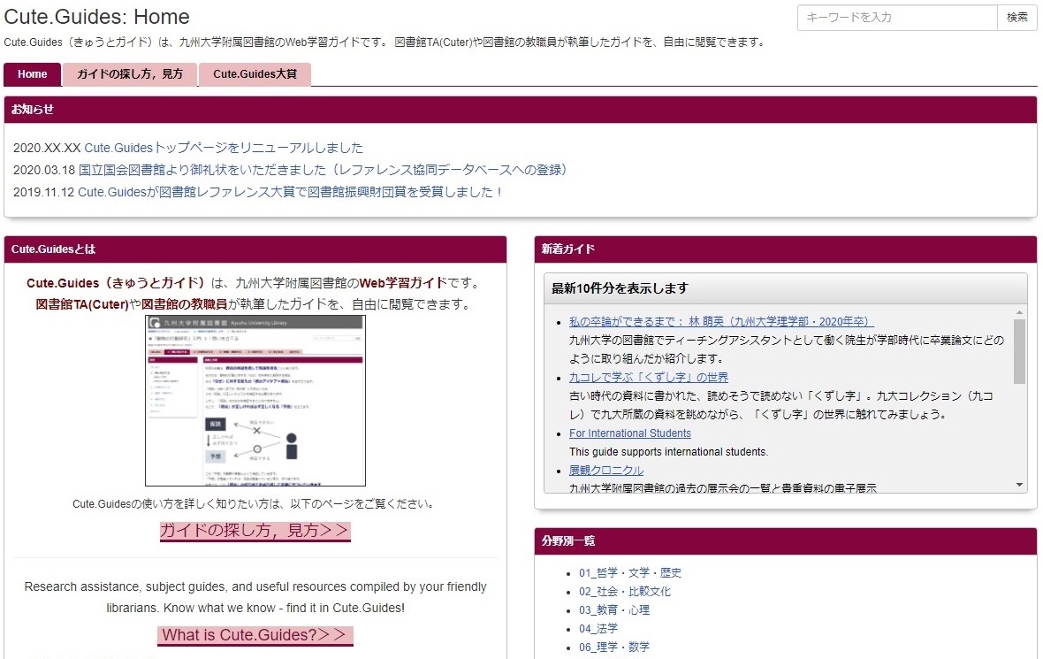Click the Research assistance, subject guides English paragraph
The height and width of the screenshot is (659, 1043).
pyautogui.click(x=255, y=597)
